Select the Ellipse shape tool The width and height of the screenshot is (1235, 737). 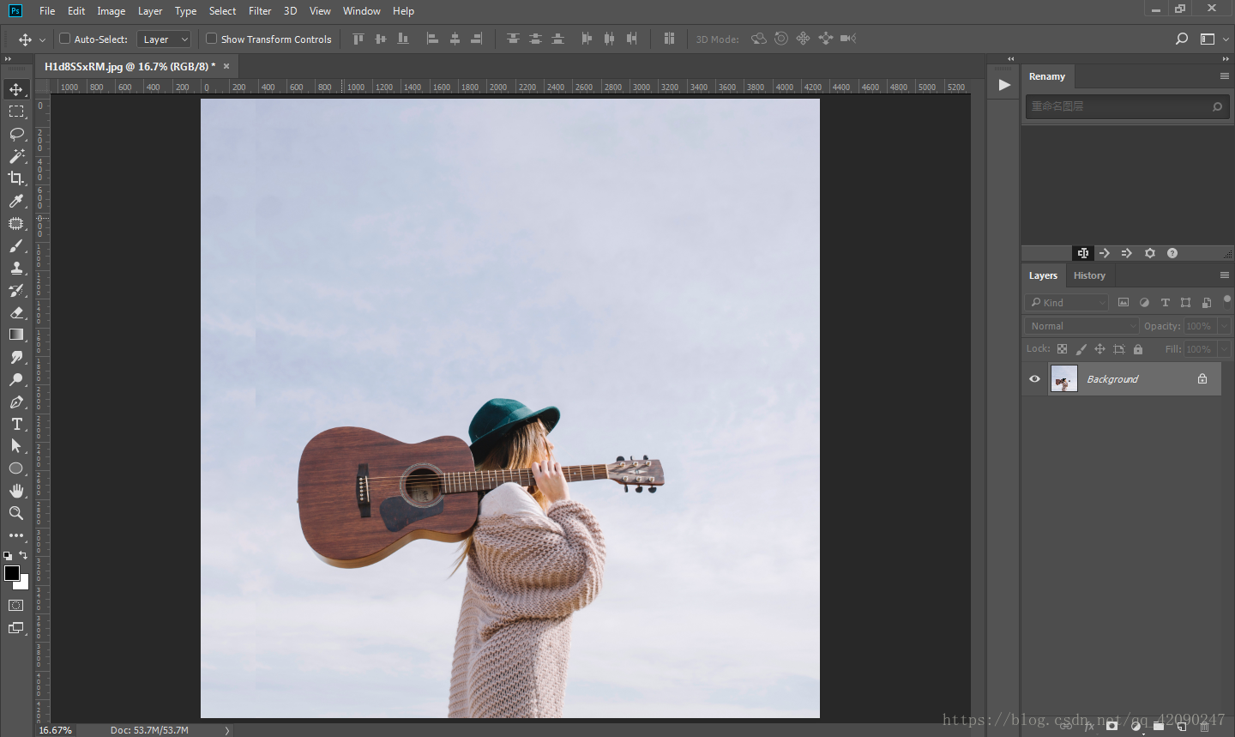tap(16, 468)
